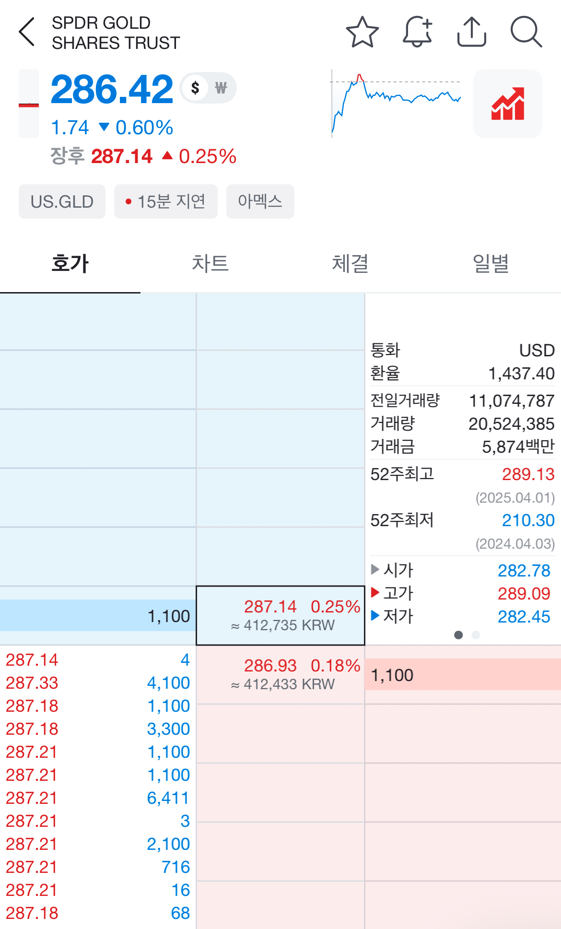Tap the 시가 row triangle marker

point(375,569)
